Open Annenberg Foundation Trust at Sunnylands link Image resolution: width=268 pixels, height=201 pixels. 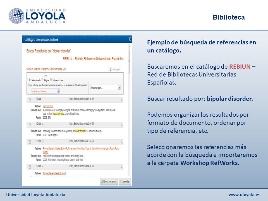click(x=84, y=149)
